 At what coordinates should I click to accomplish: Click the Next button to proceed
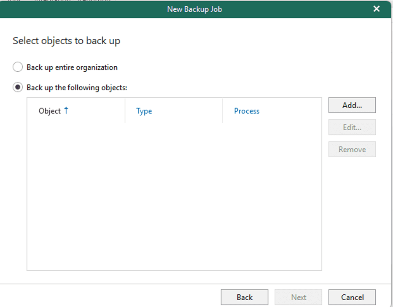298,297
